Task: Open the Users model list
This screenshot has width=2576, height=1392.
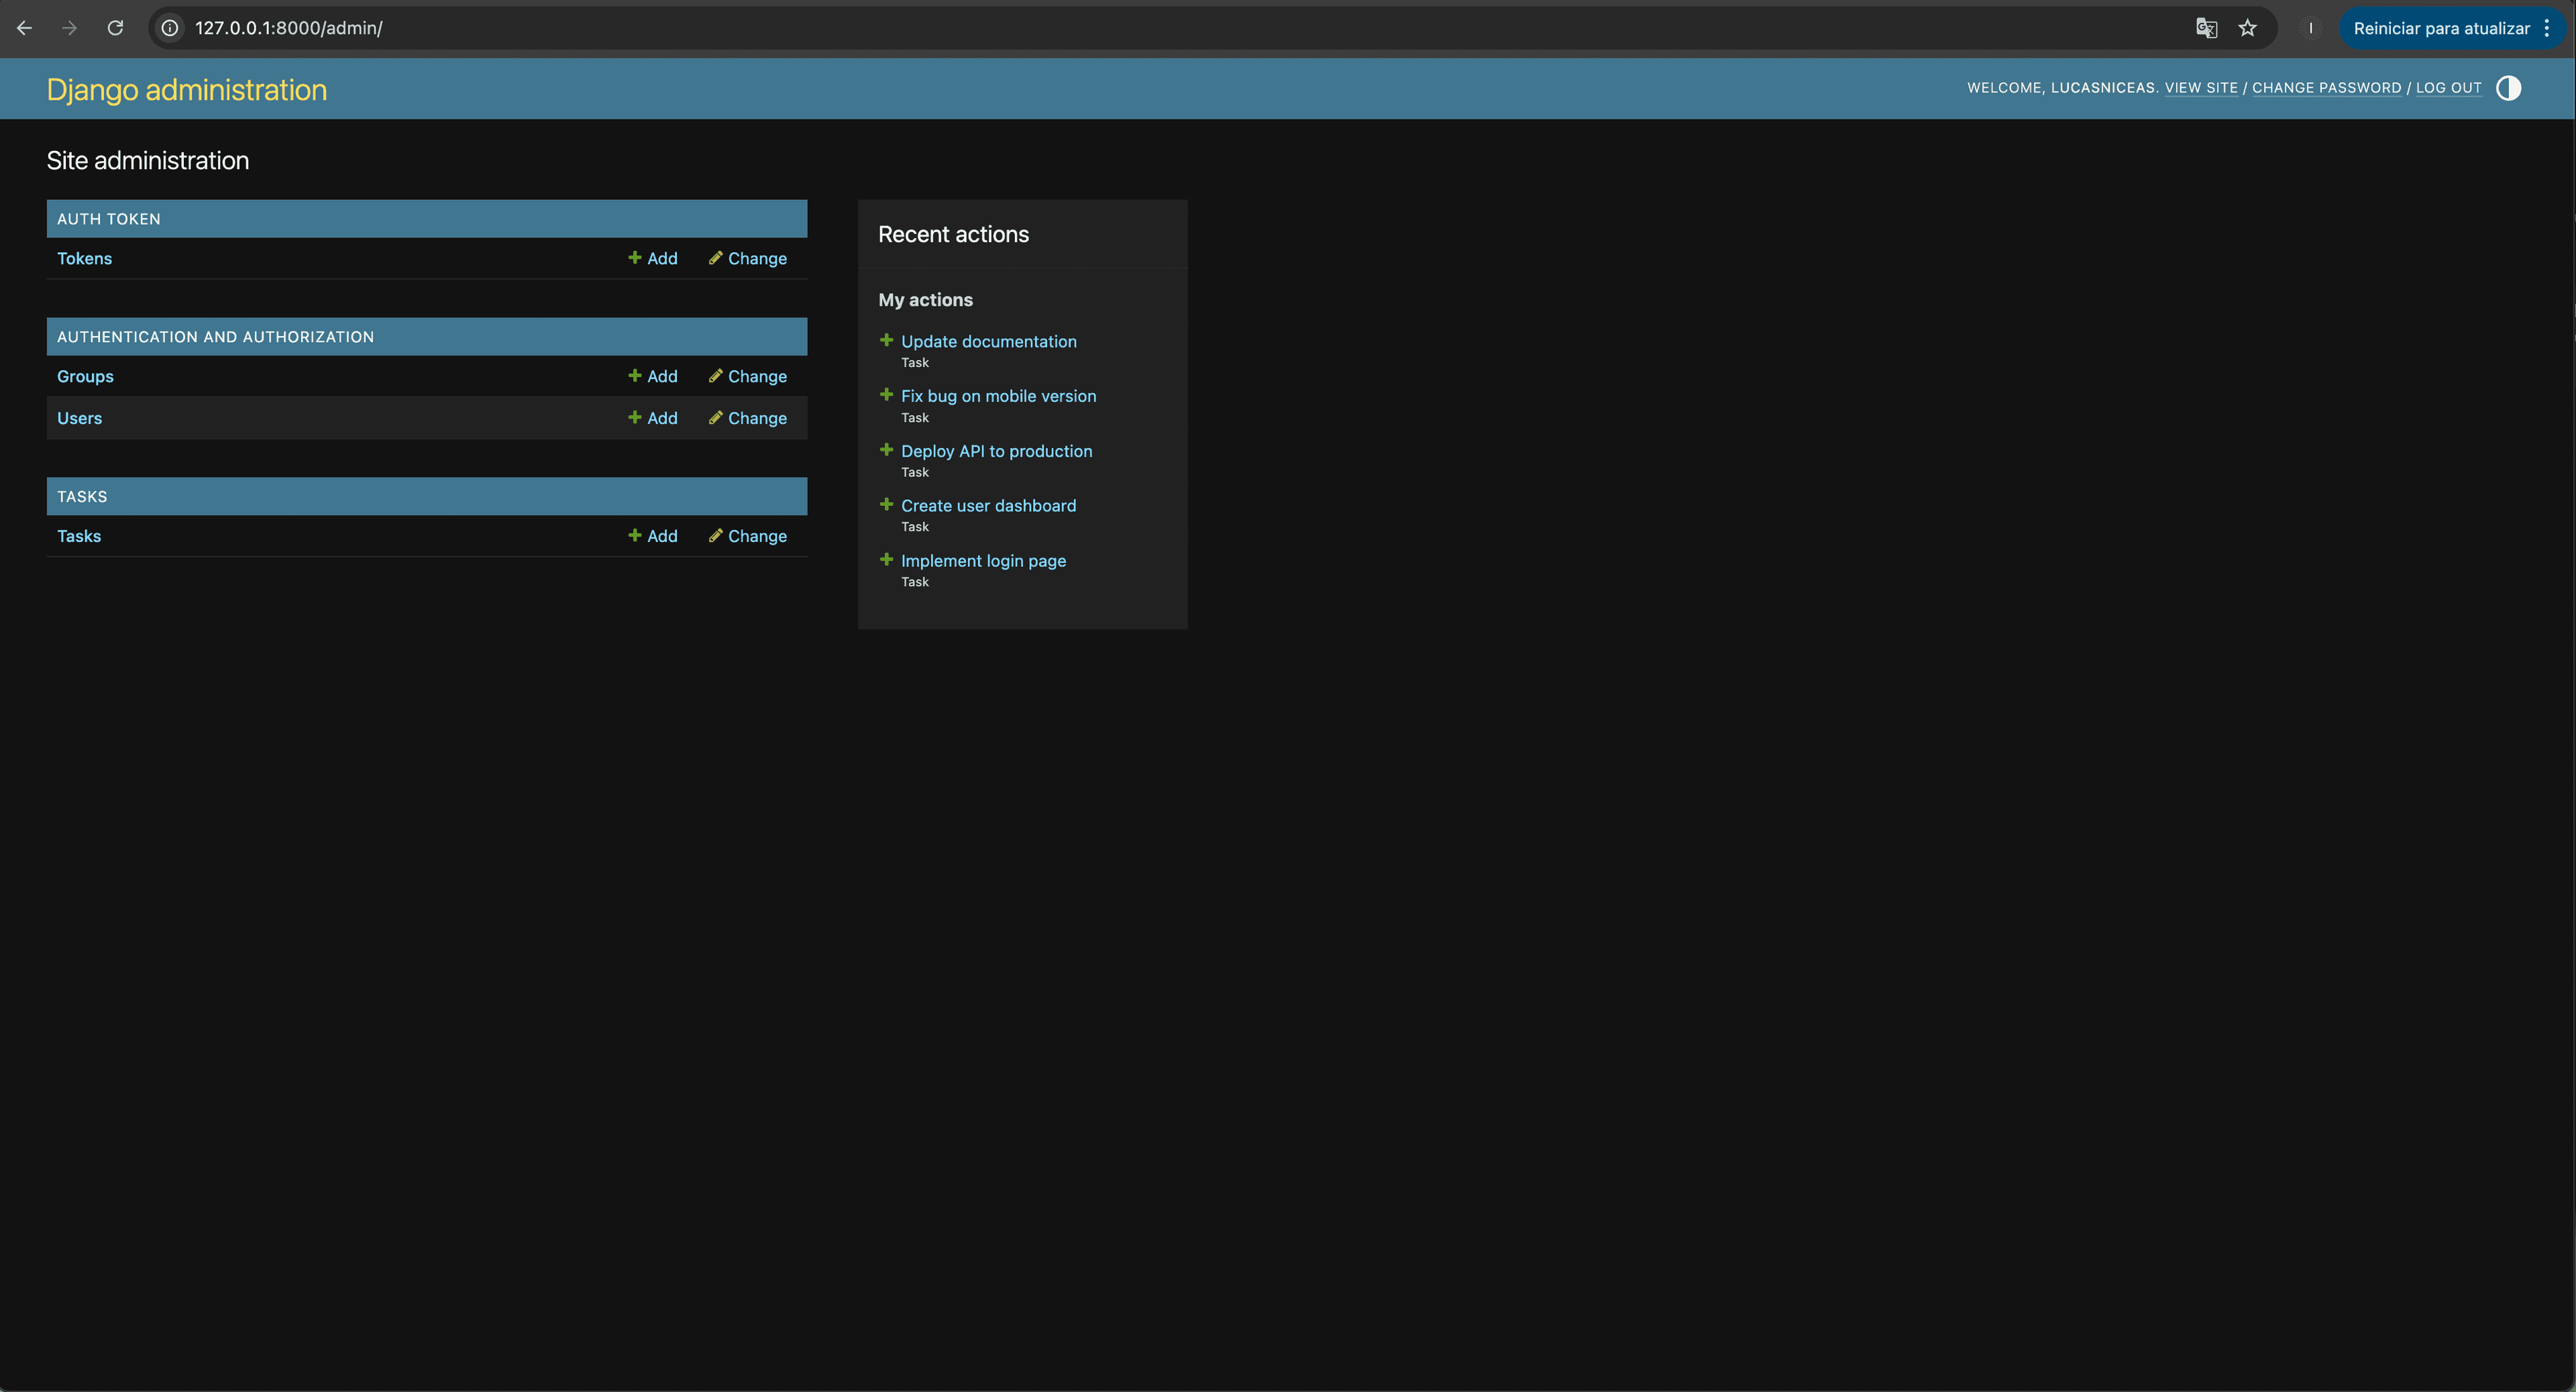Action: [79, 418]
